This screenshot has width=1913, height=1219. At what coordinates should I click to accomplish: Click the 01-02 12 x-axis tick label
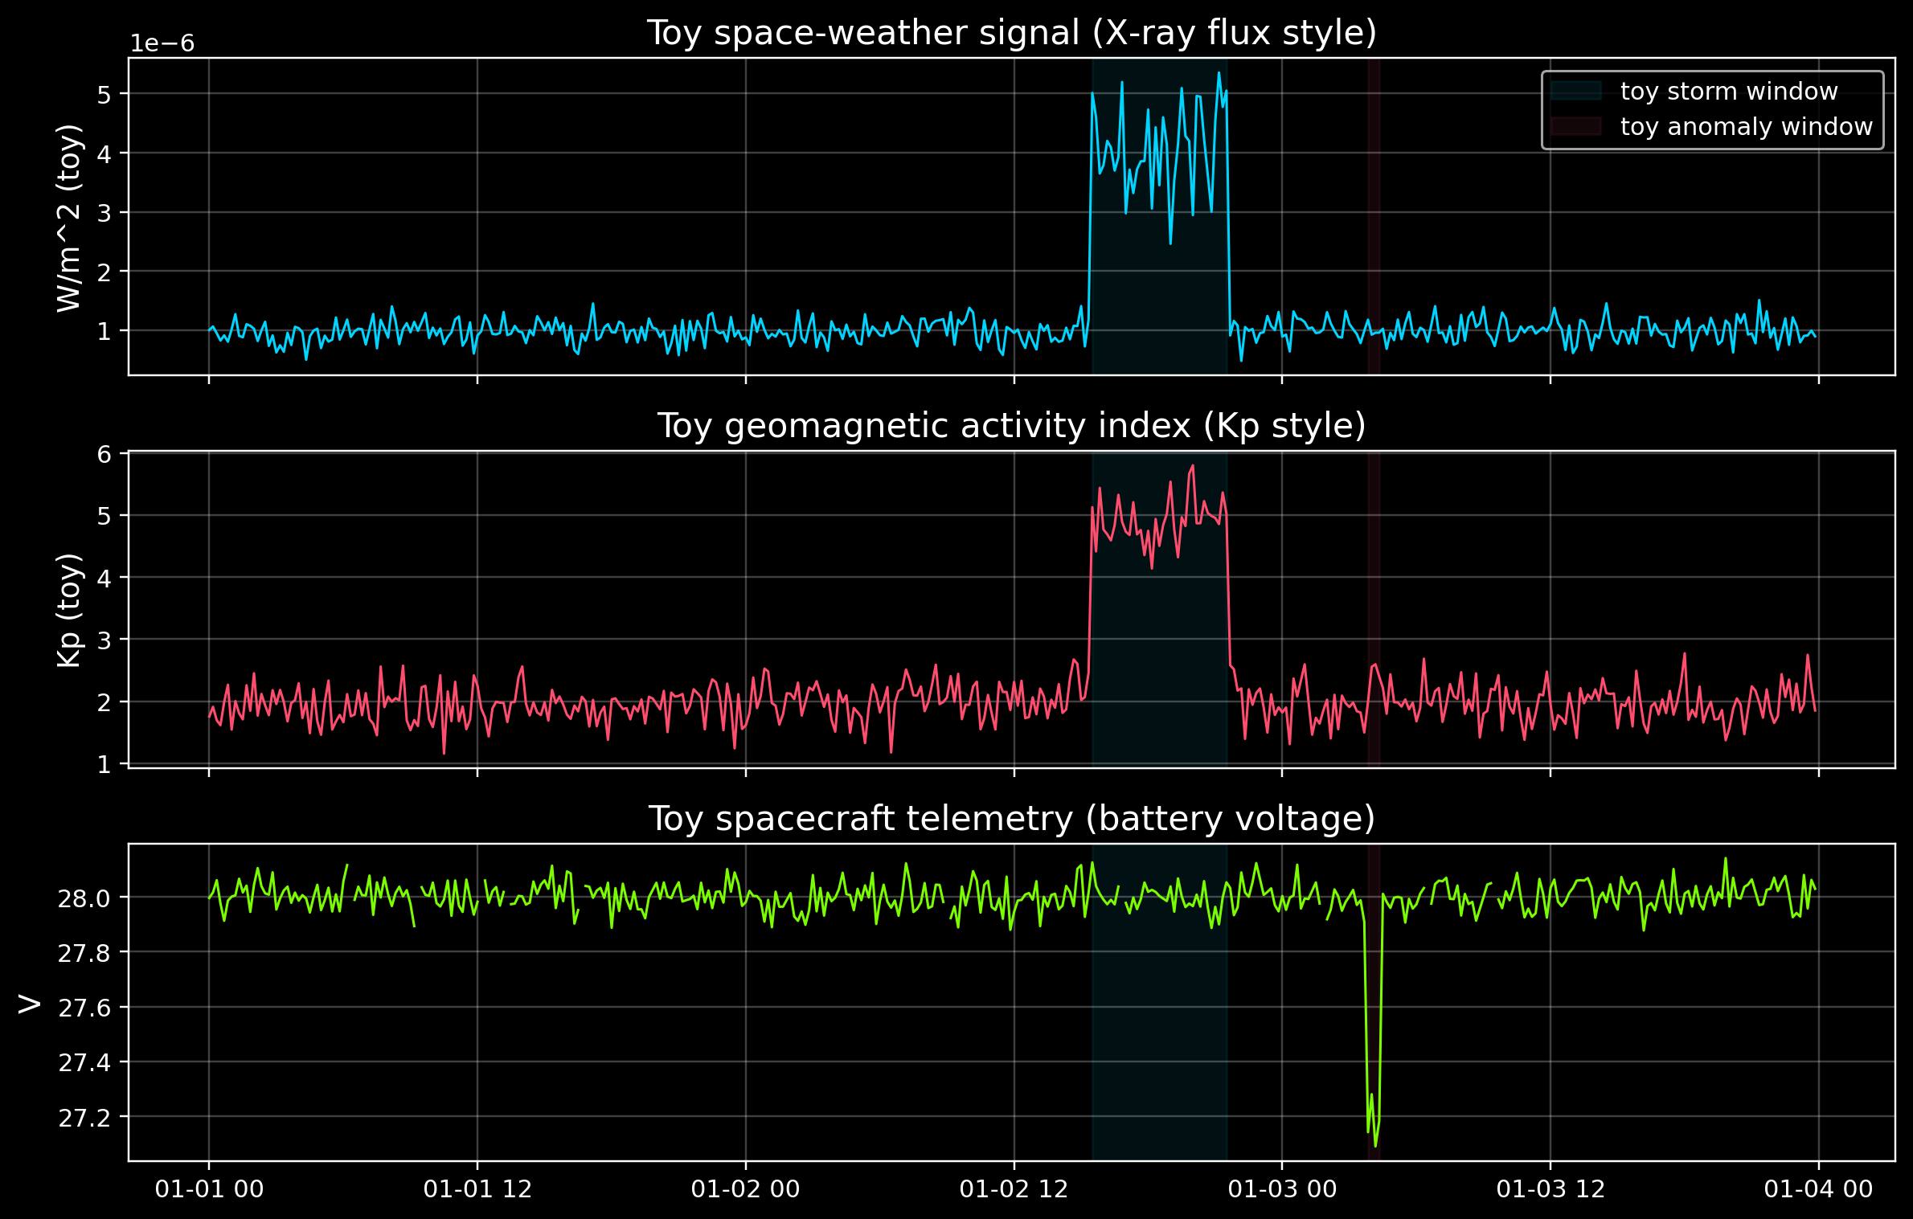coord(1014,1188)
